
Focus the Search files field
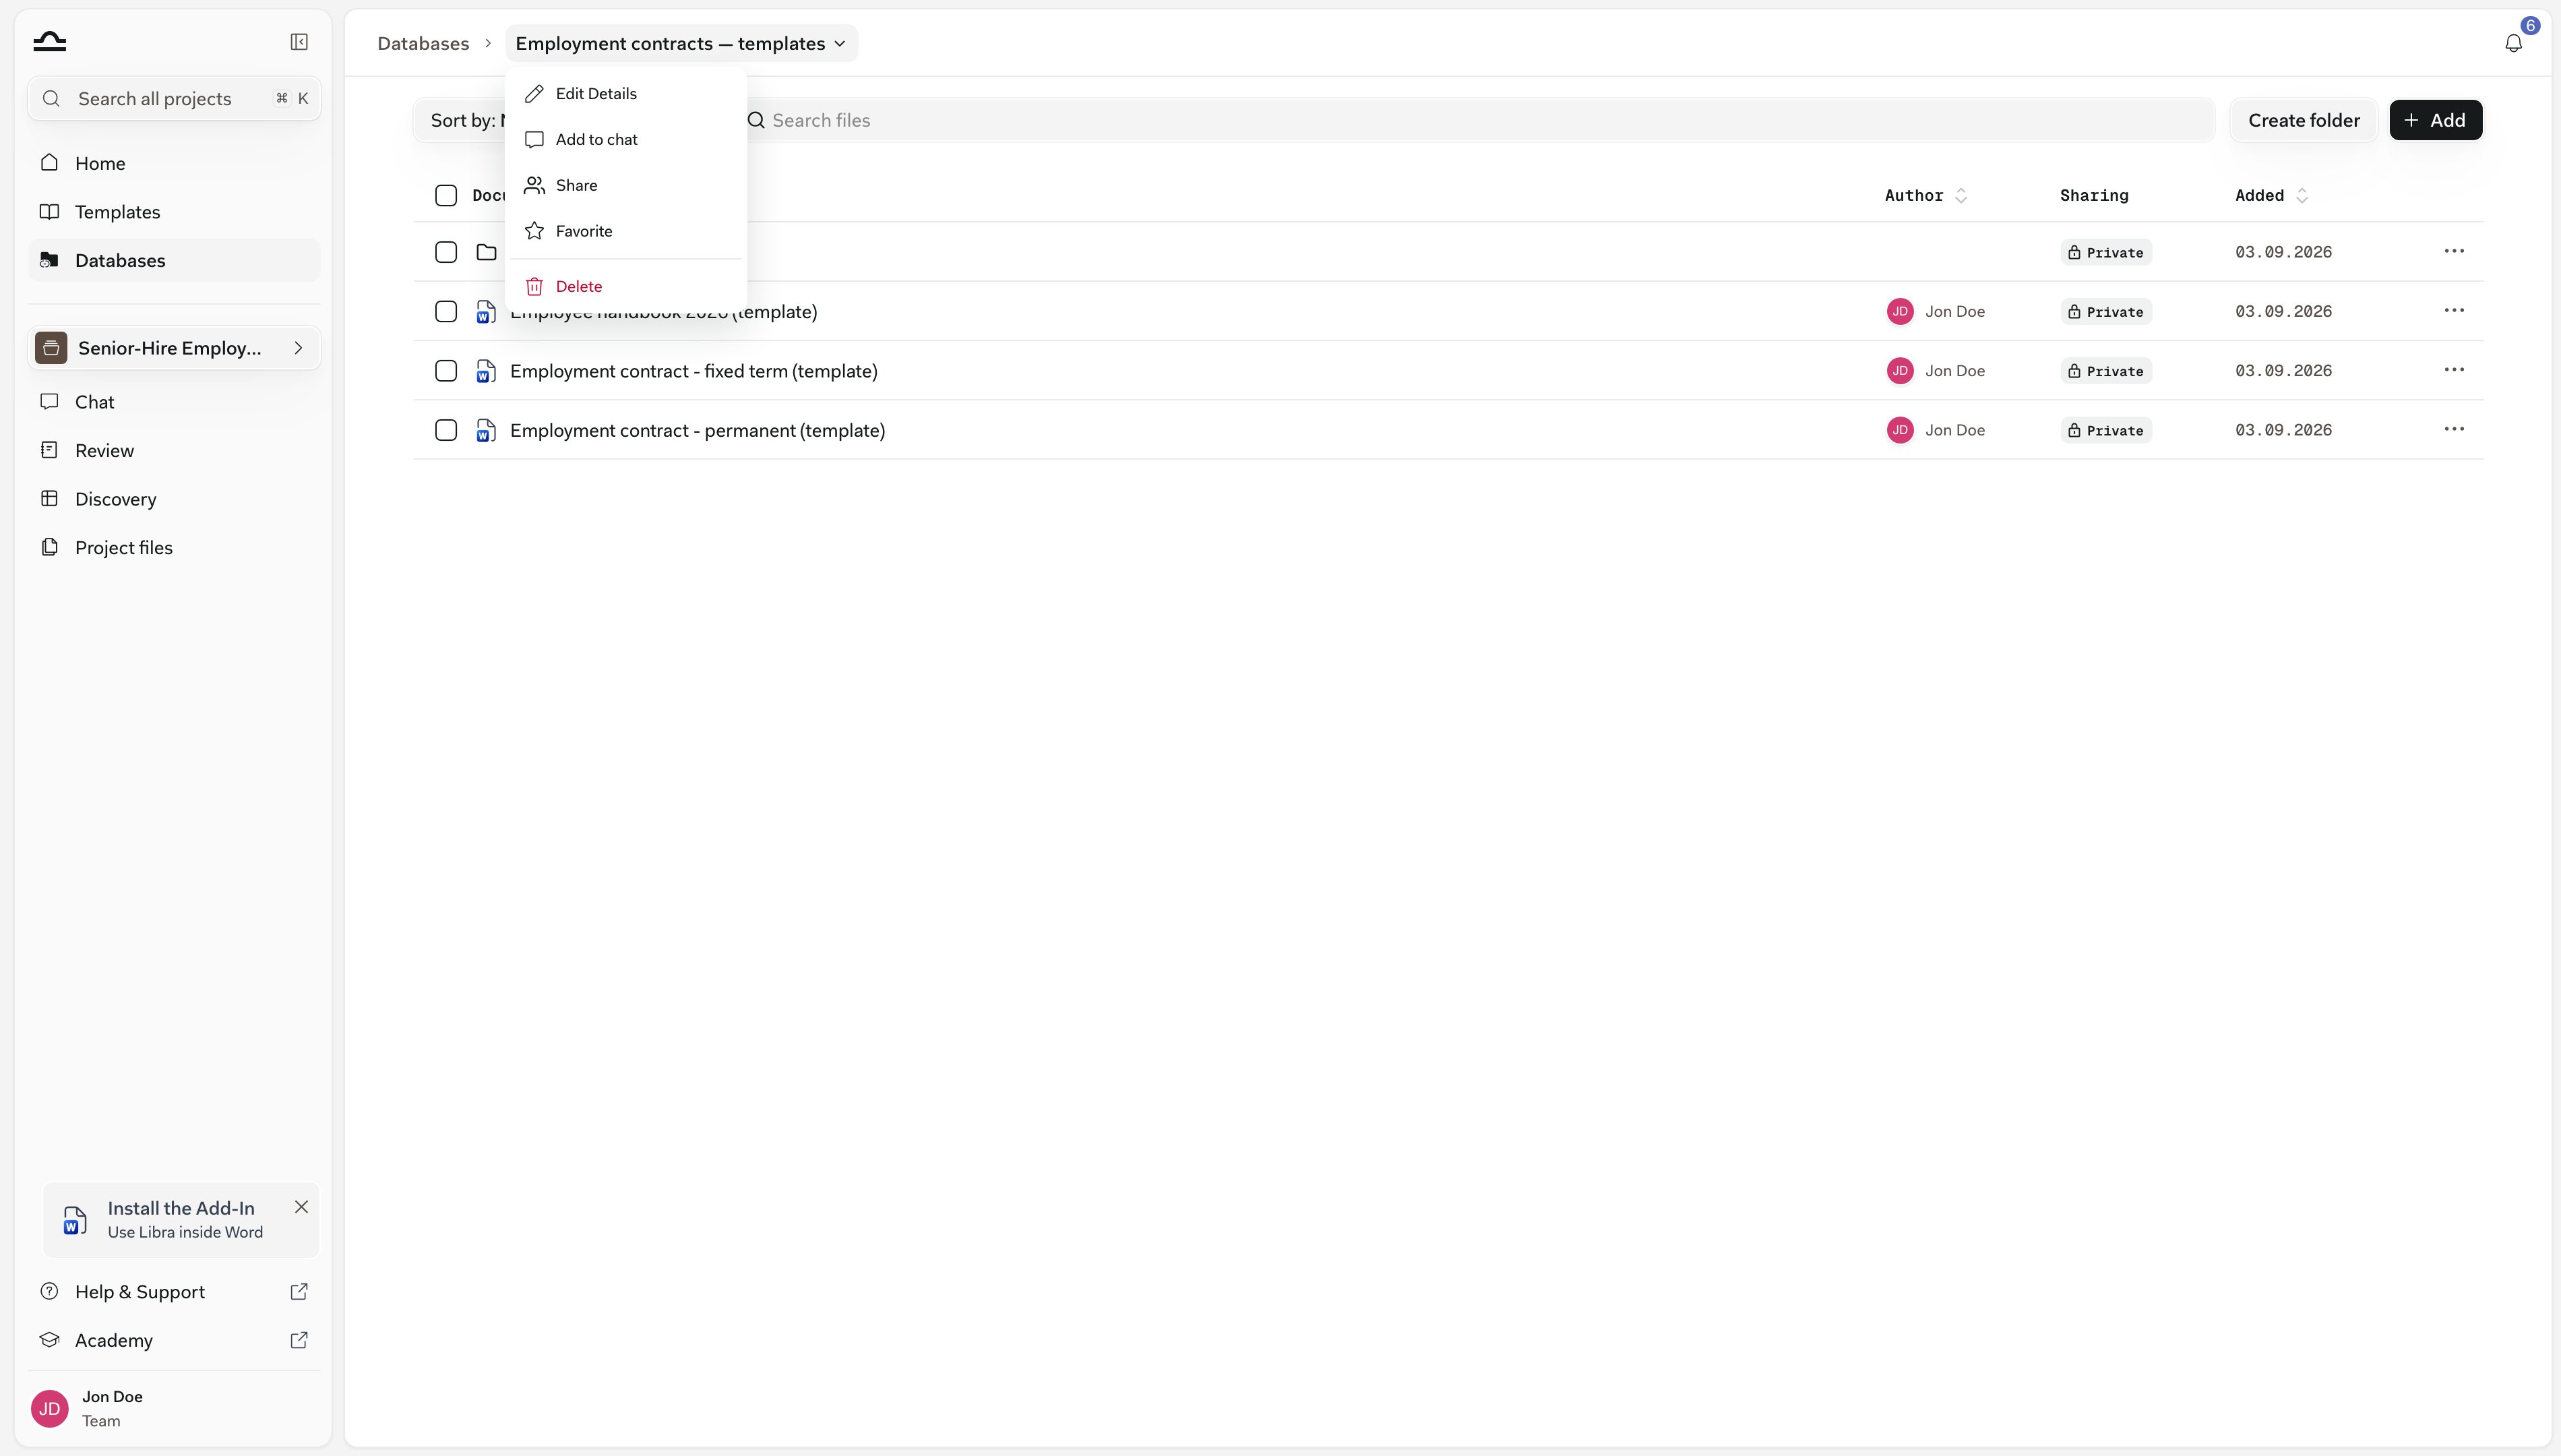(1473, 120)
